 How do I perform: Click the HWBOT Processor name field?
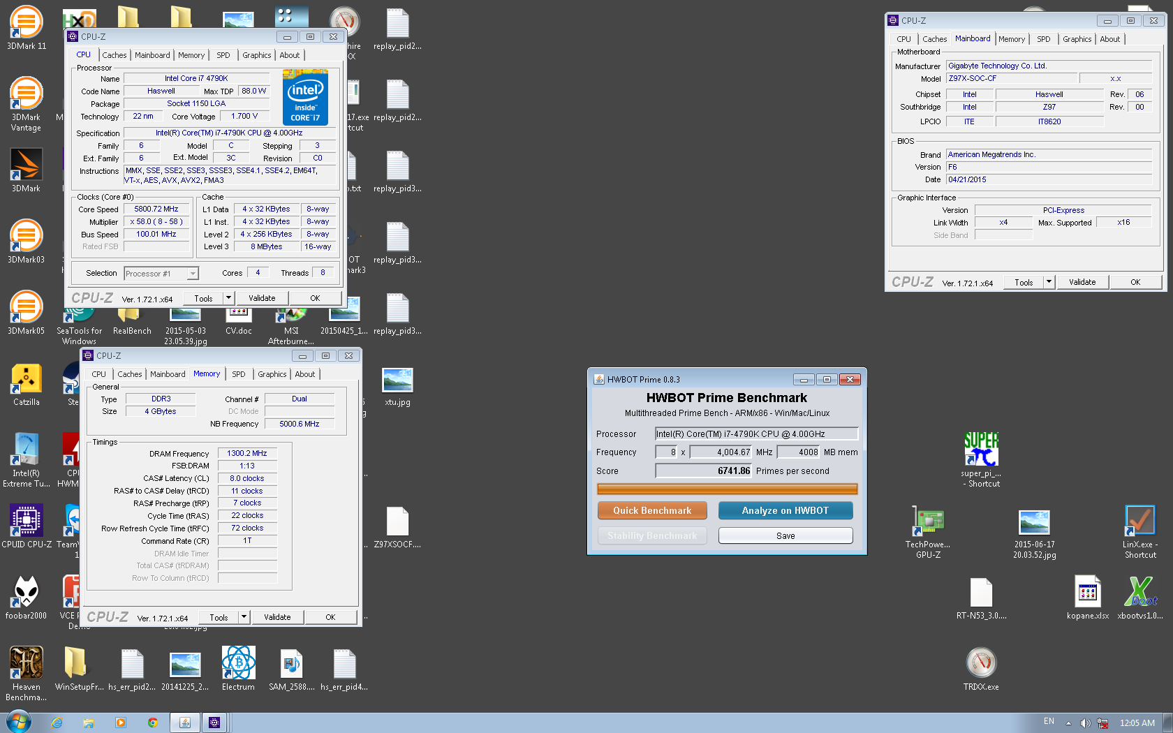click(756, 434)
